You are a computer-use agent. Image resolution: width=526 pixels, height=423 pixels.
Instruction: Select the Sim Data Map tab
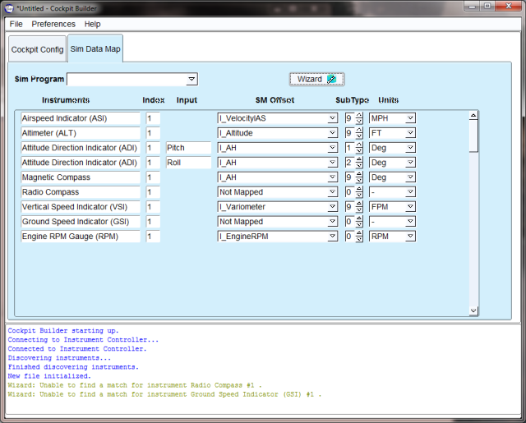coord(95,49)
